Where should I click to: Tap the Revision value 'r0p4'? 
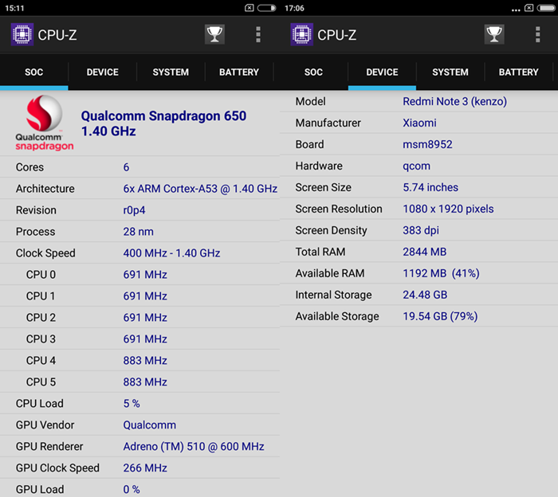click(134, 210)
